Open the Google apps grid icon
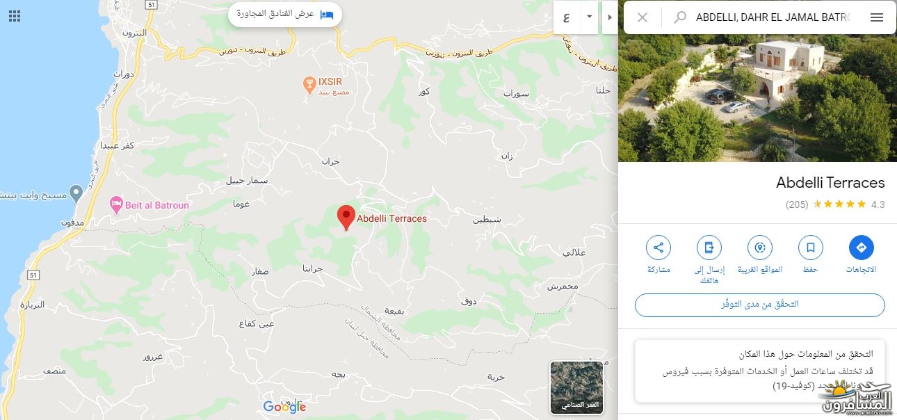 click(15, 16)
